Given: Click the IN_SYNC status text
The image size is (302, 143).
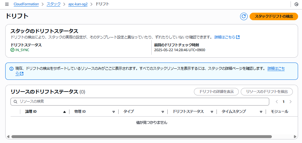Looking at the screenshot, I should pyautogui.click(x=22, y=50).
